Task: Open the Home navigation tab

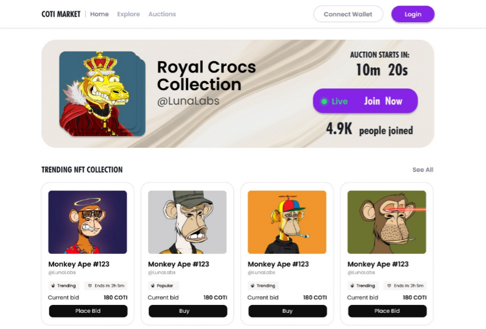Action: tap(100, 14)
